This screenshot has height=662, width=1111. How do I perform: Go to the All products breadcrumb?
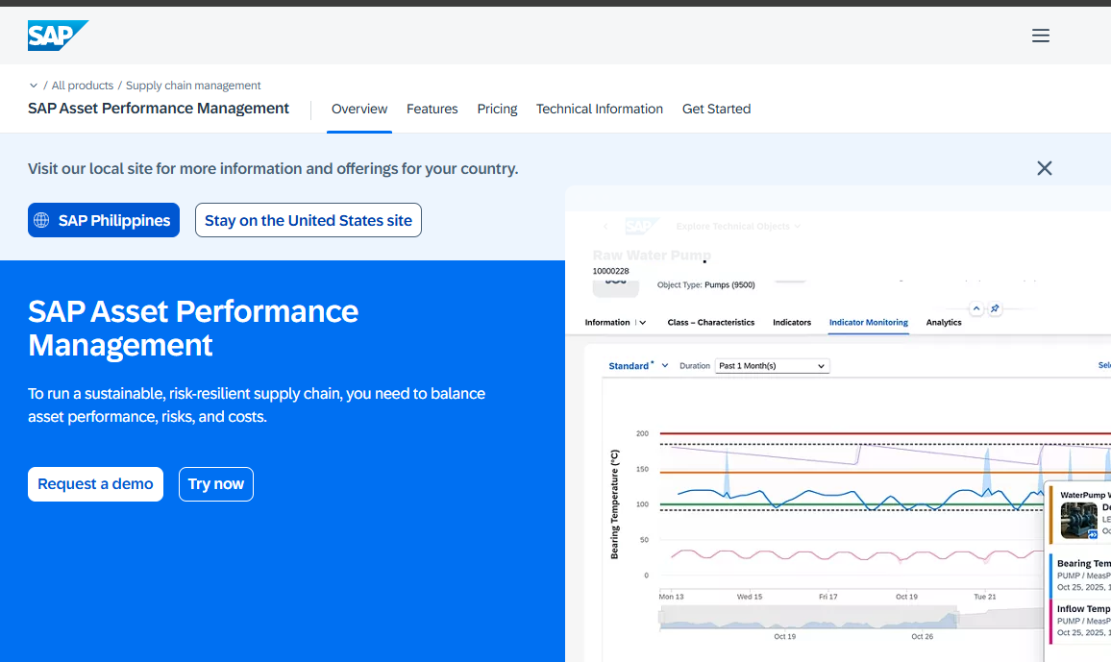pyautogui.click(x=83, y=86)
